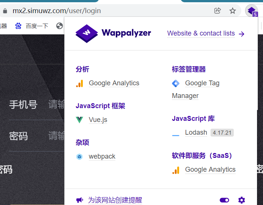The width and height of the screenshot is (263, 205).
Task: Click the share page icon in address bar
Action: pyautogui.click(x=218, y=11)
